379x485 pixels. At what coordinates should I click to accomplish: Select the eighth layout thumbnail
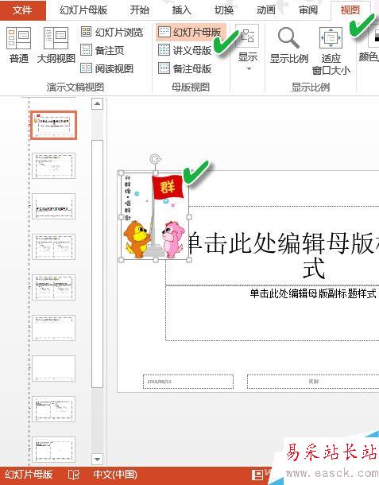click(x=53, y=409)
